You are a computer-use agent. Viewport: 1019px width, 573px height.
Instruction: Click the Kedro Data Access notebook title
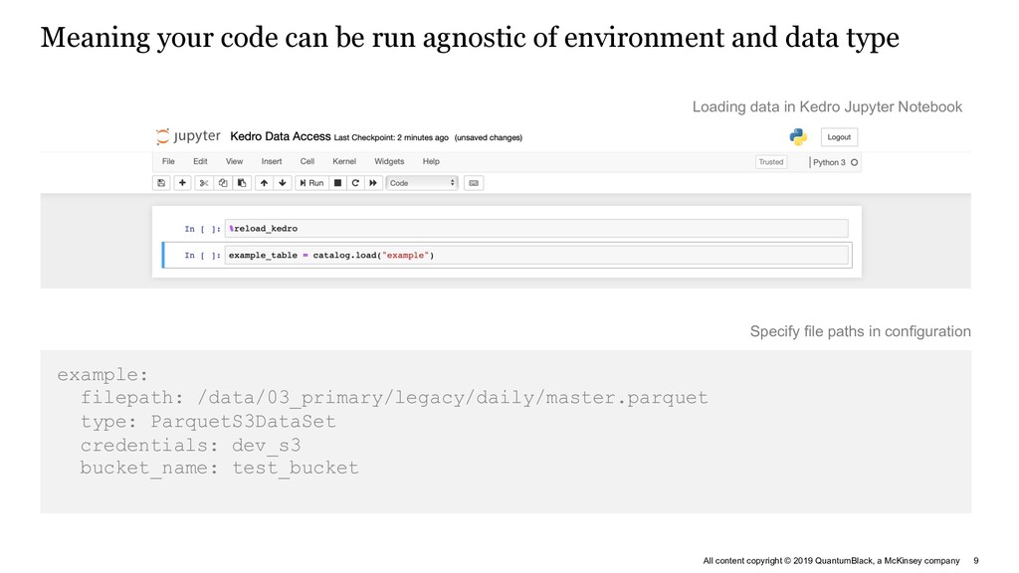click(x=280, y=136)
